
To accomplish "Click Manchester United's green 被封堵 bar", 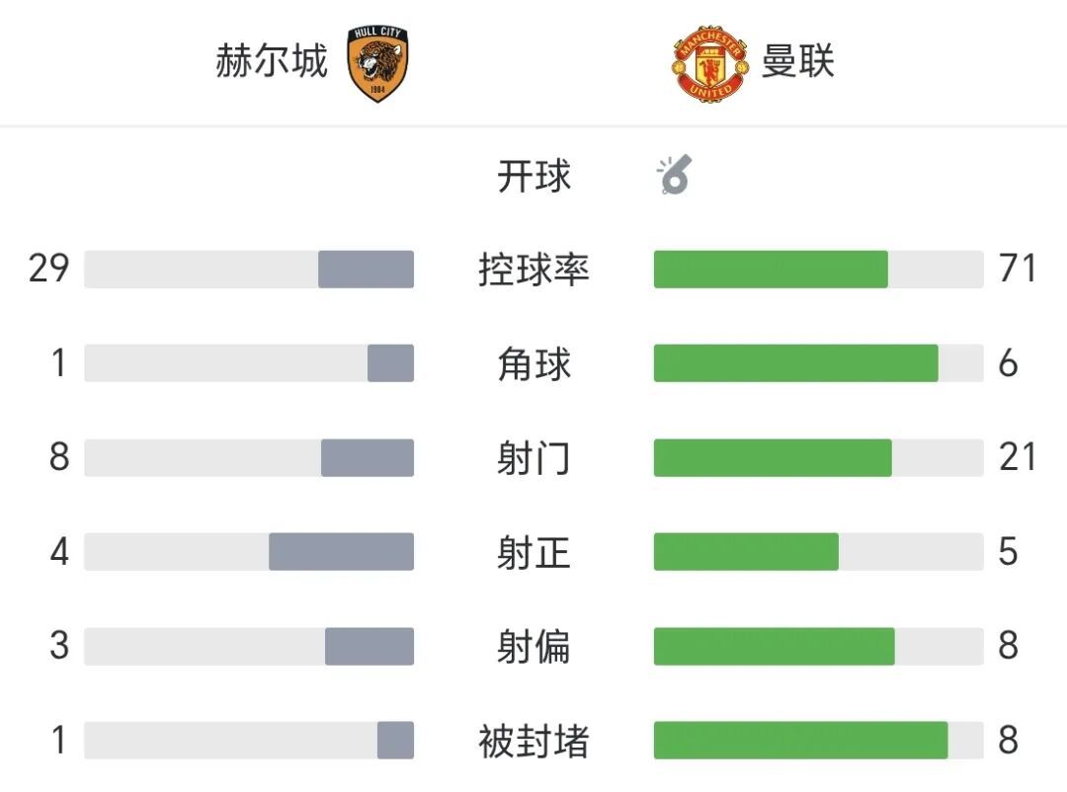I will [801, 741].
